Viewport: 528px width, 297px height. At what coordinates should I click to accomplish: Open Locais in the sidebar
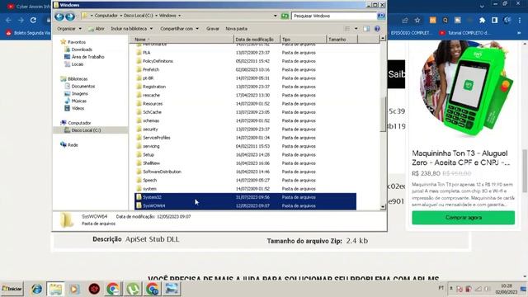coord(77,64)
